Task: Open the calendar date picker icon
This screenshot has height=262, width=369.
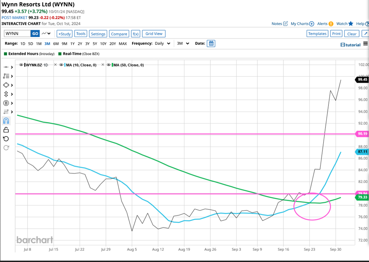Action: pyautogui.click(x=211, y=43)
